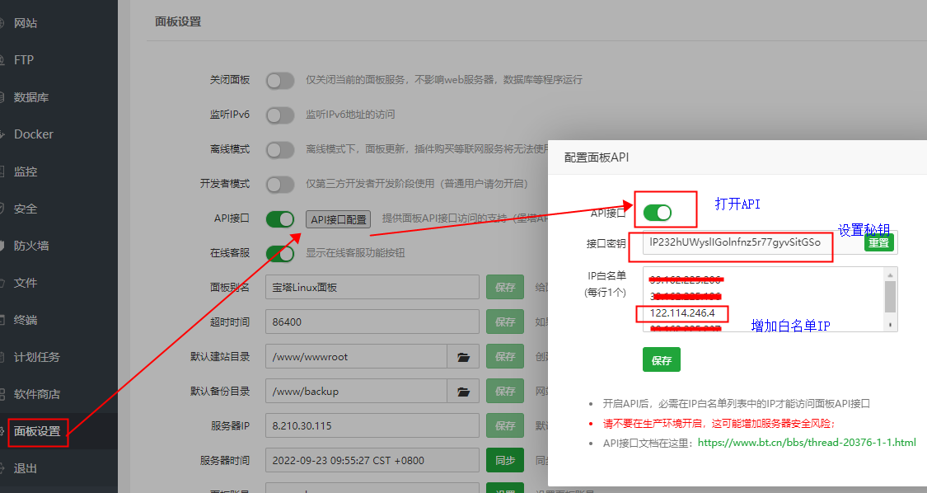Save the 面板别名 setting

505,287
